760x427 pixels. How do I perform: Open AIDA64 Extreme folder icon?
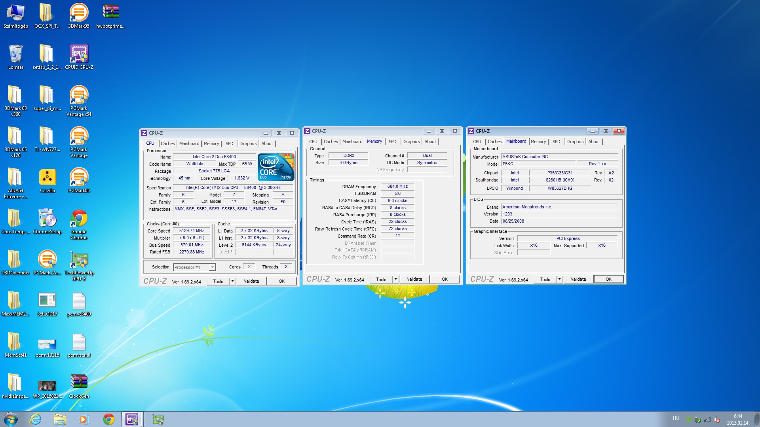pos(16,183)
